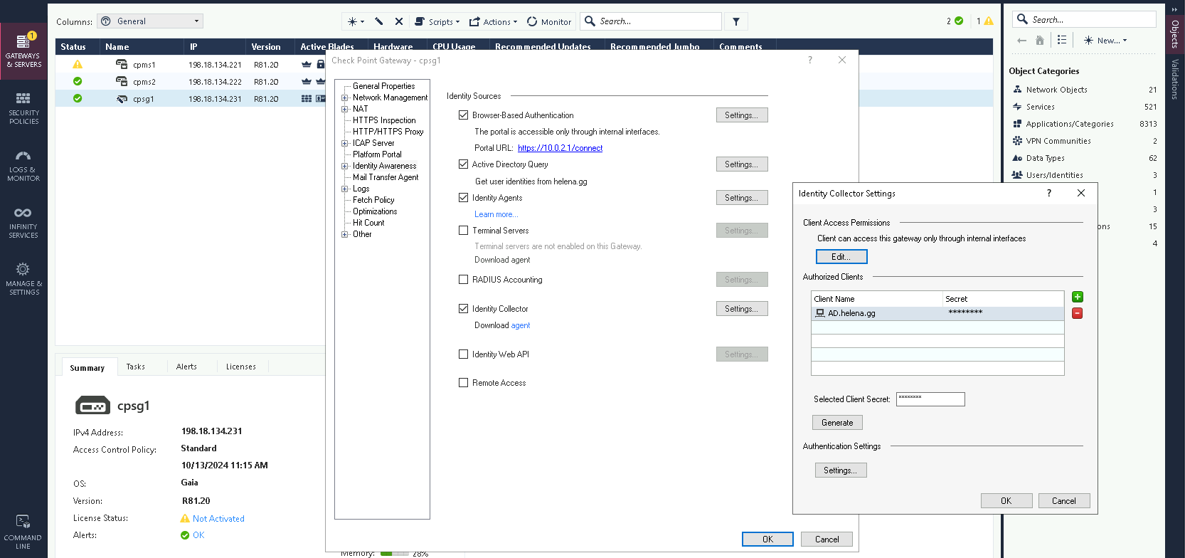The width and height of the screenshot is (1185, 558).
Task: Remove selected client using red minus icon
Action: (1077, 314)
